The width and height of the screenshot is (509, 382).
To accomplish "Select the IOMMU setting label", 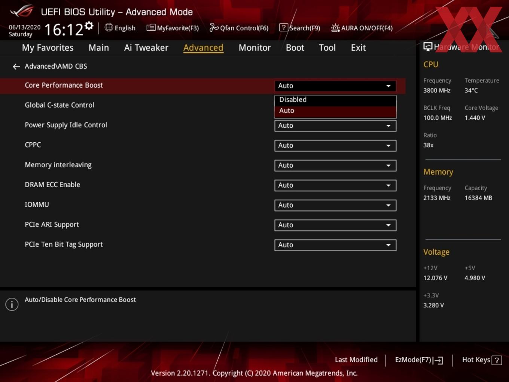I will point(37,204).
